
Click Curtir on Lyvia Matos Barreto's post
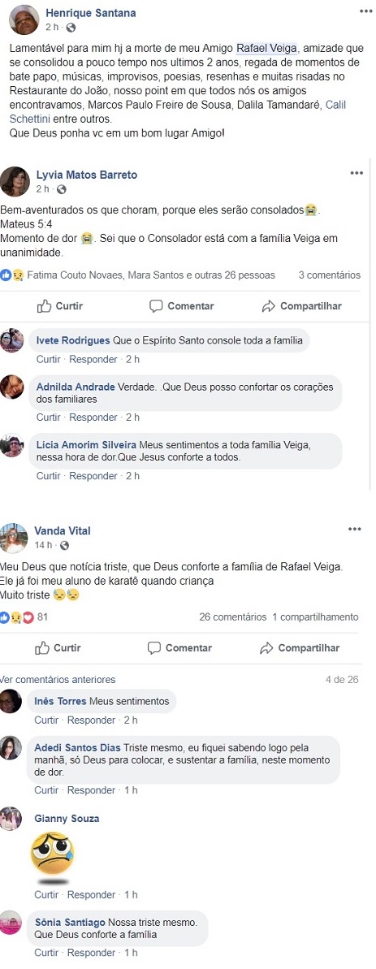point(59,306)
